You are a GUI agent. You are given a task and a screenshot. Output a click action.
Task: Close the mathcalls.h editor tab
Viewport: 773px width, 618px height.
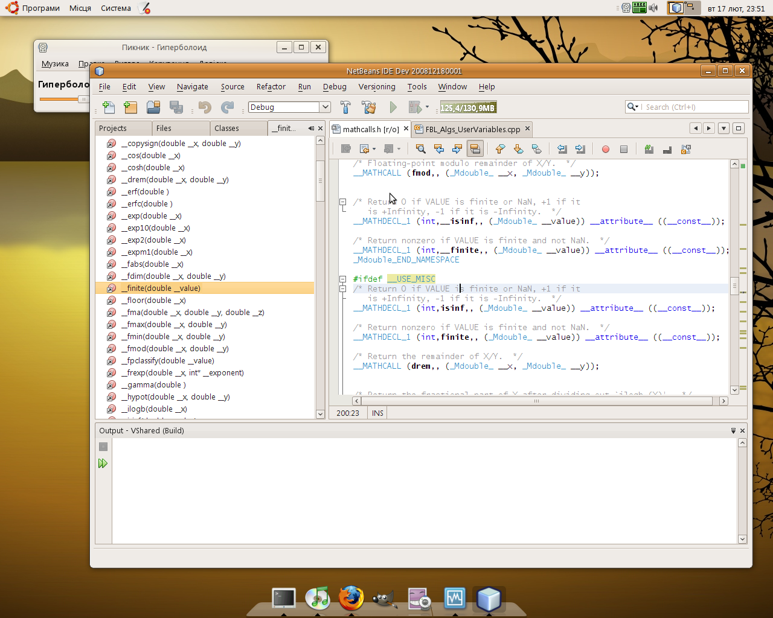(x=406, y=129)
